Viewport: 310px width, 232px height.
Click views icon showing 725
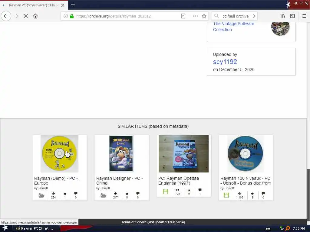coord(177,190)
